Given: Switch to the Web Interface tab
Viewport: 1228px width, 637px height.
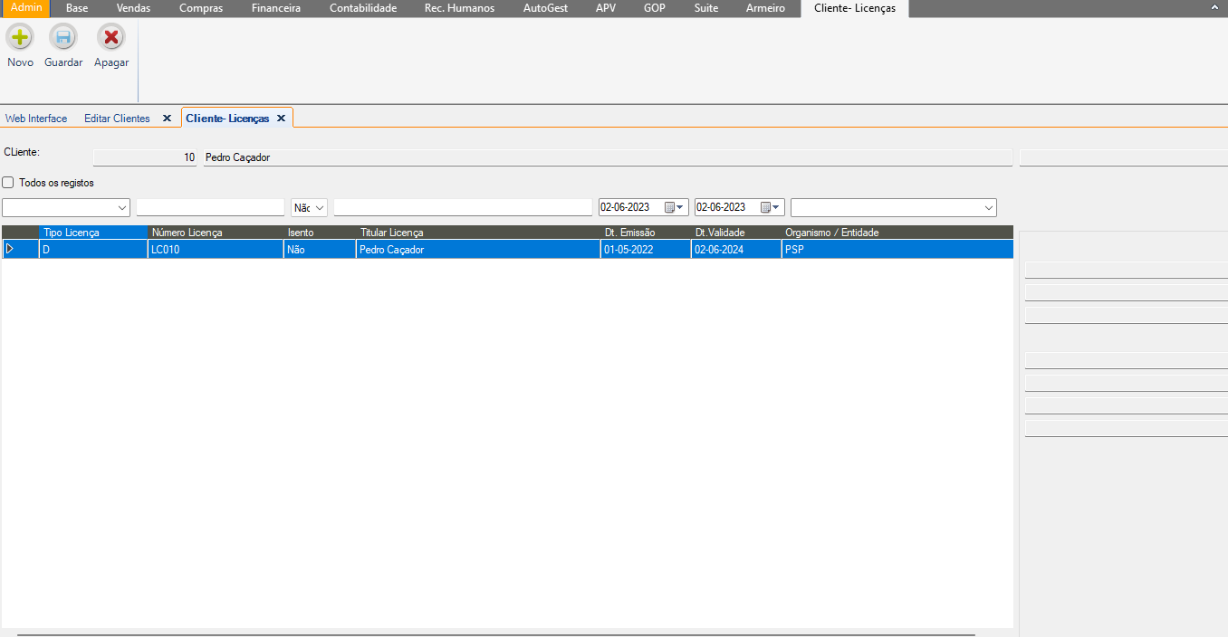Looking at the screenshot, I should coord(36,119).
